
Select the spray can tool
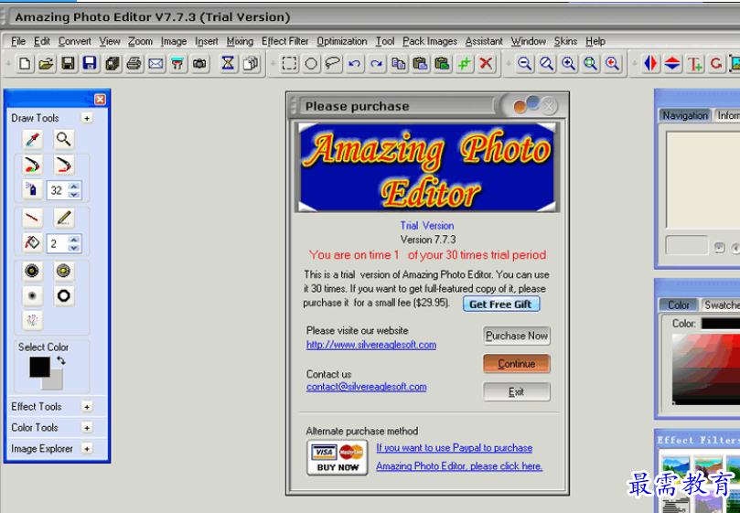tap(32, 189)
